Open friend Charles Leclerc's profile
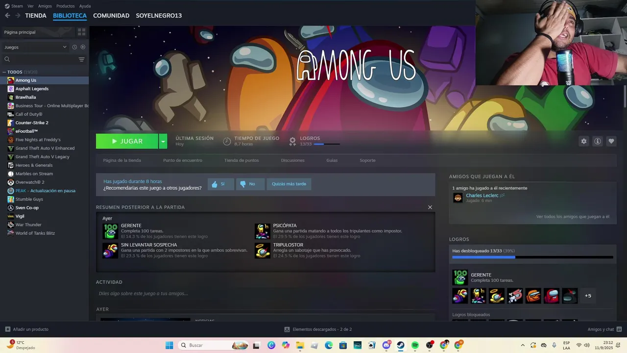Image resolution: width=627 pixels, height=353 pixels. pyautogui.click(x=482, y=196)
